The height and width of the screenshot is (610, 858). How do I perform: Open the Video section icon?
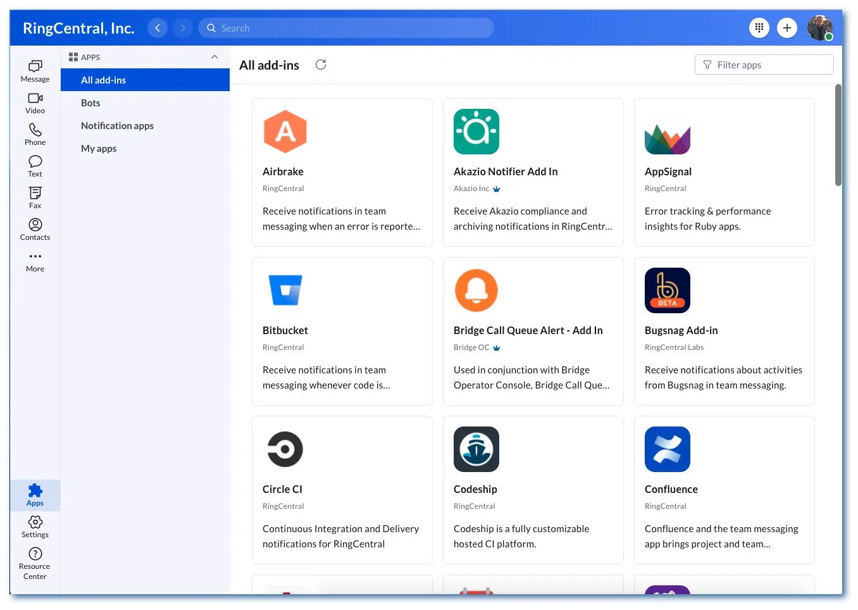35,103
